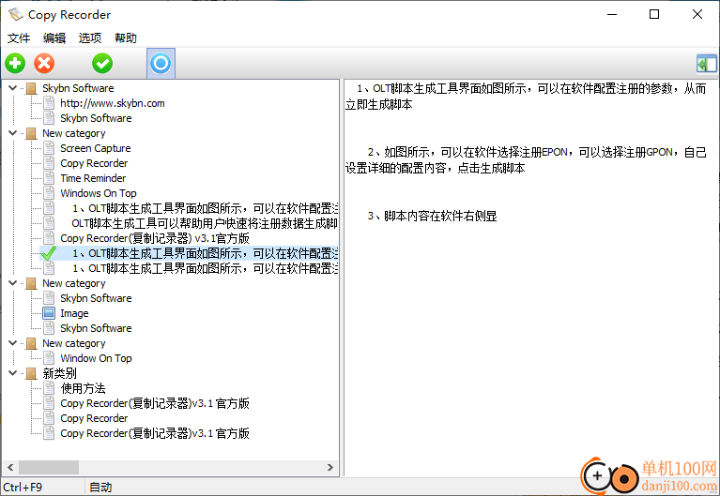Click the panel layout icon at toolbar right
Viewport: 720px width, 496px height.
706,64
